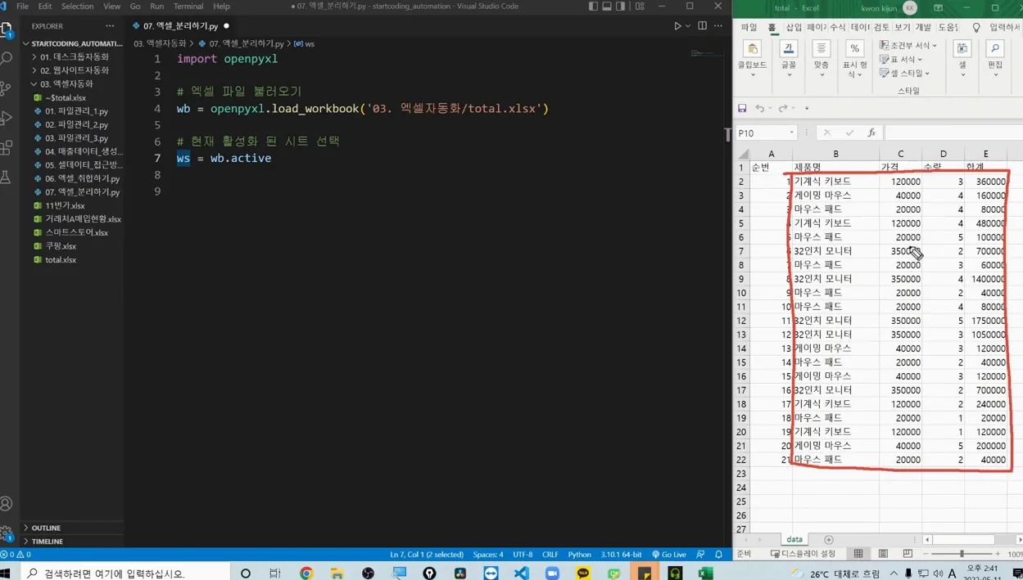The height and width of the screenshot is (580, 1023).
Task: Open the VS Code Selection menu
Action: [77, 7]
